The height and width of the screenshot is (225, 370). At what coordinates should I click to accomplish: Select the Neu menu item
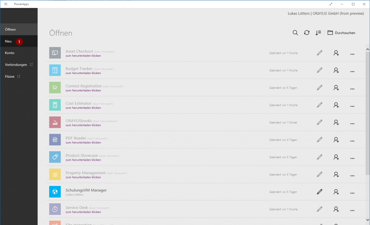point(19,41)
